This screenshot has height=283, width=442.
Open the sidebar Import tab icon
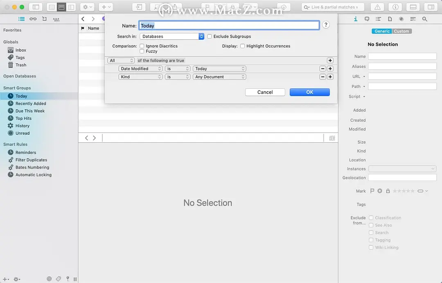tap(44, 19)
